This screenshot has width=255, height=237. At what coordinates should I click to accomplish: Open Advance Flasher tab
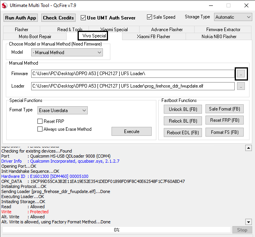pyautogui.click(x=167, y=30)
